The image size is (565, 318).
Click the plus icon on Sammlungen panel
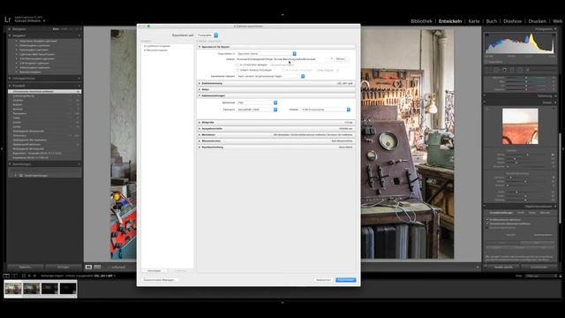click(x=79, y=164)
